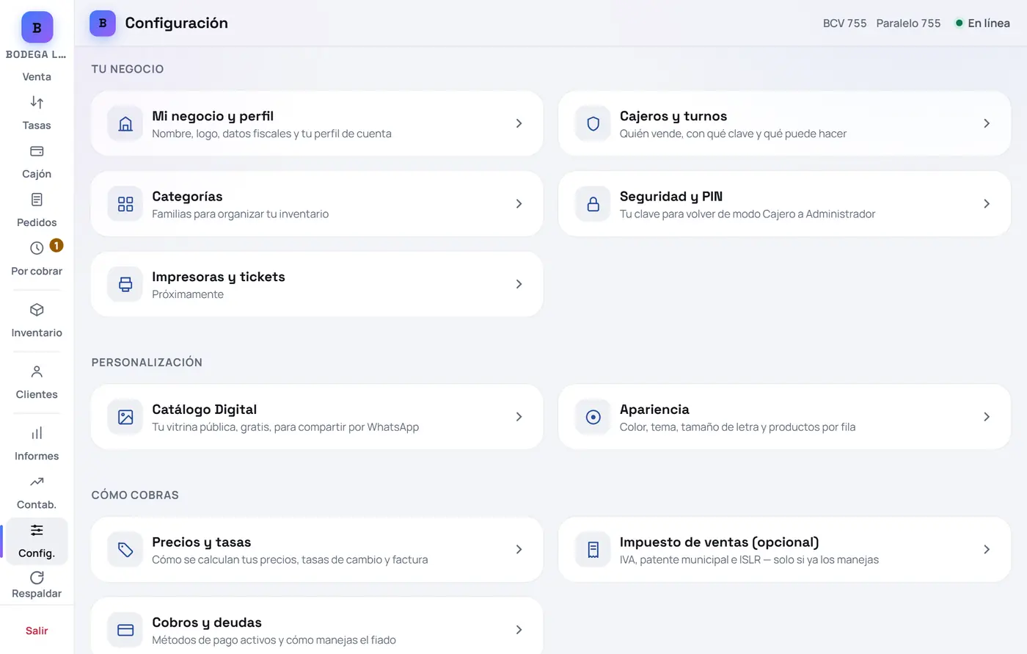Open the Impresoras y tickets title
Screen dimensions: 1027x654
219,277
